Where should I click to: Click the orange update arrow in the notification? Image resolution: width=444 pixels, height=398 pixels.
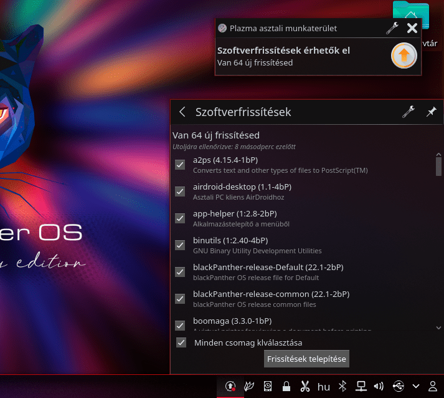pos(403,56)
